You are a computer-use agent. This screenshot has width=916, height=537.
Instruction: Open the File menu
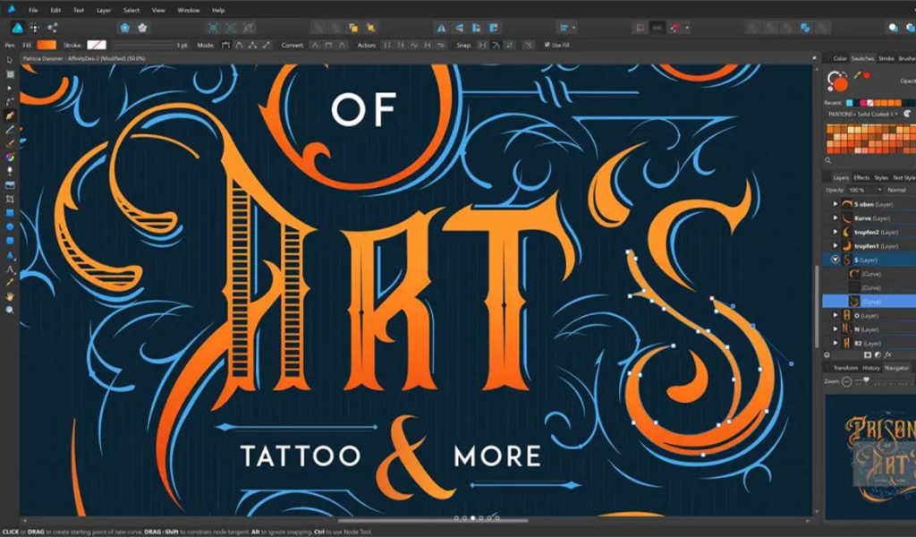[33, 10]
